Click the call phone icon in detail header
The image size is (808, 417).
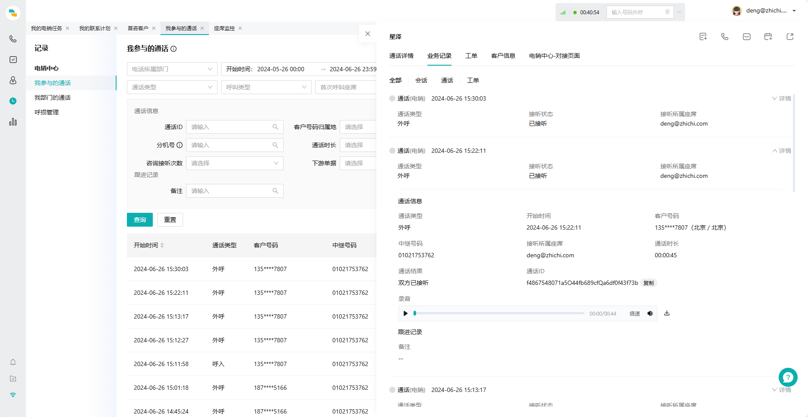pyautogui.click(x=725, y=37)
